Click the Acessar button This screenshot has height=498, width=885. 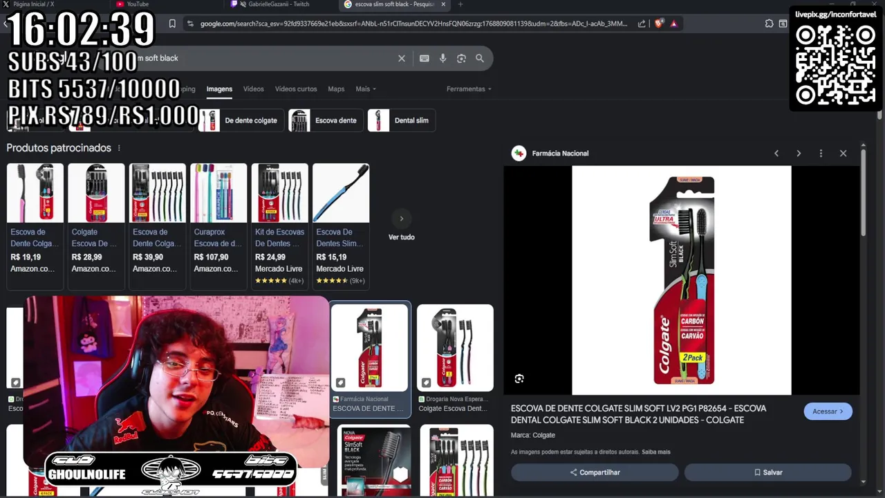pos(828,412)
